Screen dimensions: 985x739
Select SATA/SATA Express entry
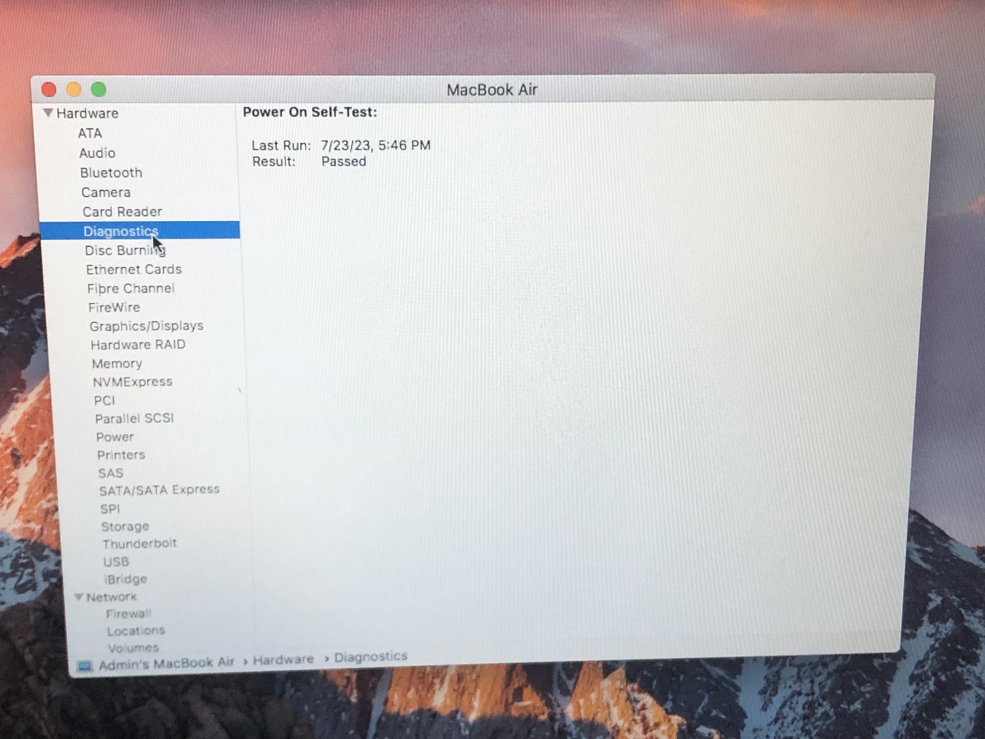click(159, 490)
